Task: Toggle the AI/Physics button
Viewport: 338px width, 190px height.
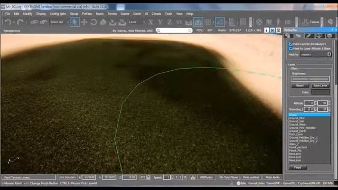Action: pyautogui.click(x=206, y=177)
